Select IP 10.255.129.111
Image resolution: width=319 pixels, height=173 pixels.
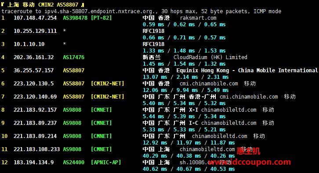(x=35, y=31)
